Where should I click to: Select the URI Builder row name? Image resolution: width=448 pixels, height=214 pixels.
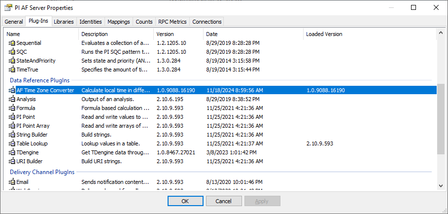30,161
